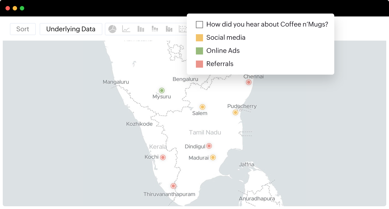Viewport: 389px width, 209px height.
Task: Choose the bar chart icon
Action: pos(141,29)
